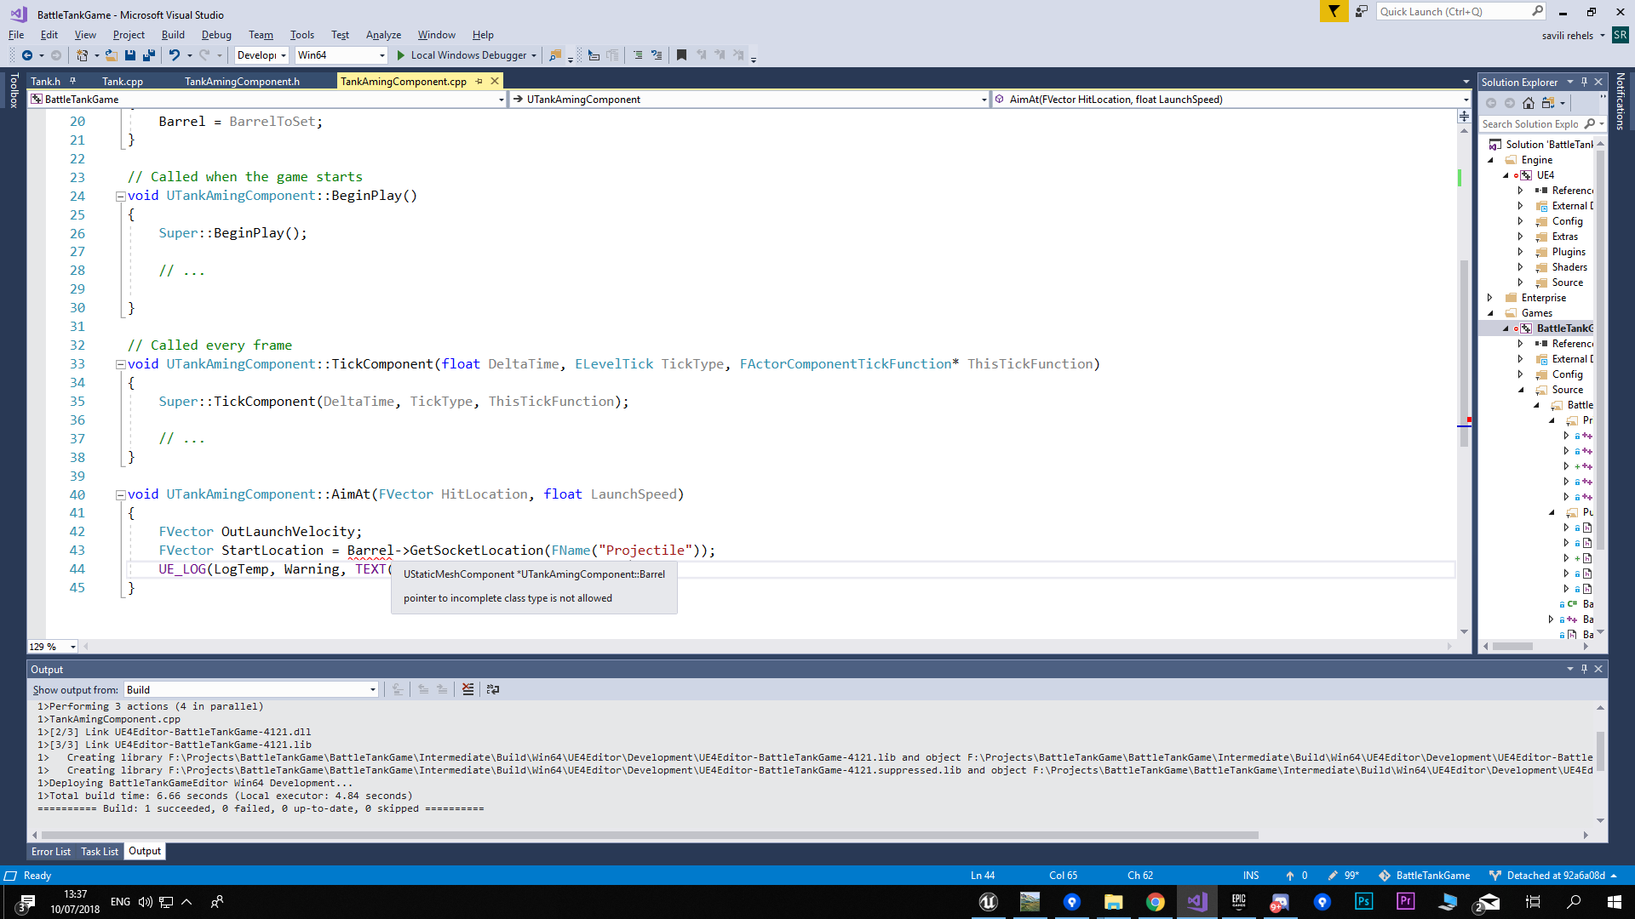Clear All output in the Output window
This screenshot has height=919, width=1635.
[x=468, y=689]
